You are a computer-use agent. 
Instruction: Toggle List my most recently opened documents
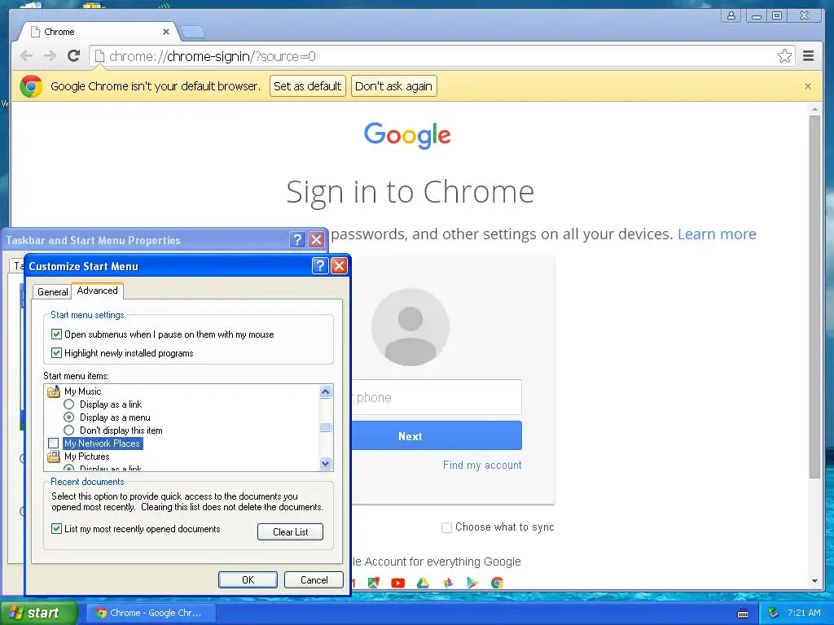tap(56, 529)
